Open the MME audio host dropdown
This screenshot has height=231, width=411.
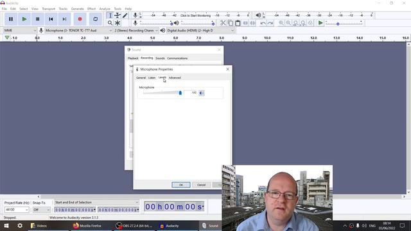(x=20, y=30)
